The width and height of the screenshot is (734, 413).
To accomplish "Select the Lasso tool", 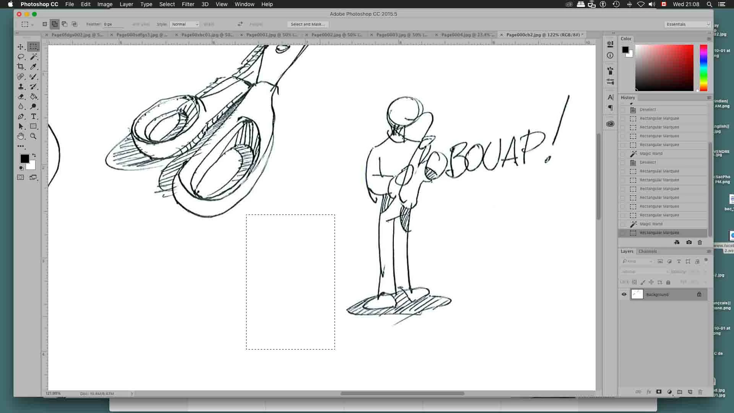I will pos(21,57).
